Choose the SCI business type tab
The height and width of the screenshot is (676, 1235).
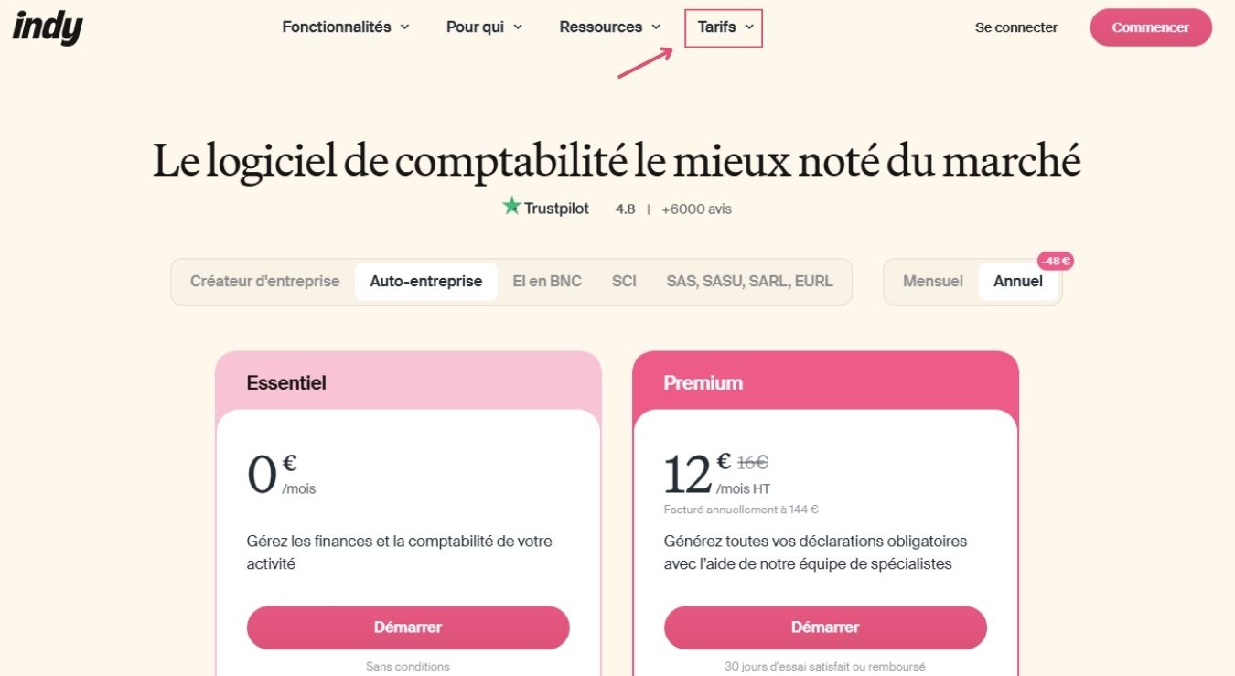point(624,282)
